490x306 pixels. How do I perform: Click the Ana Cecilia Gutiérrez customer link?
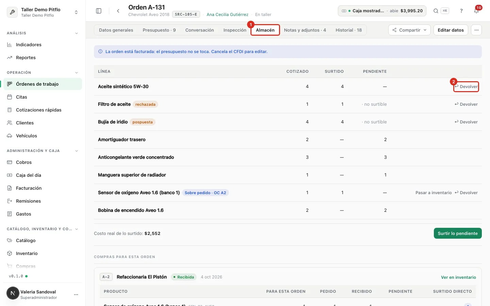point(227,15)
